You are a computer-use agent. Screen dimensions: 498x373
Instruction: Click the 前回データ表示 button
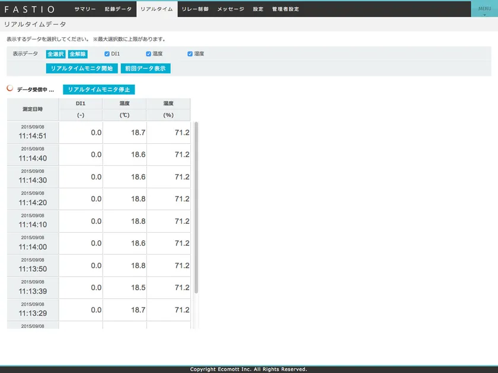145,68
